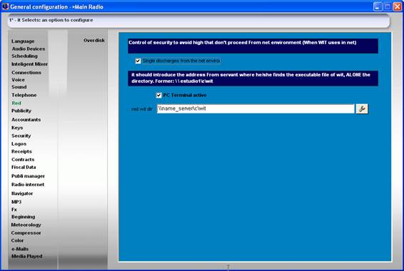
Task: Select Receipts option
Action: tap(21, 152)
